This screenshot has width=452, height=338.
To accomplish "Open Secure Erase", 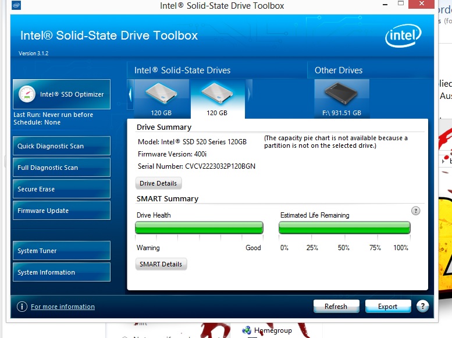I will click(x=62, y=189).
